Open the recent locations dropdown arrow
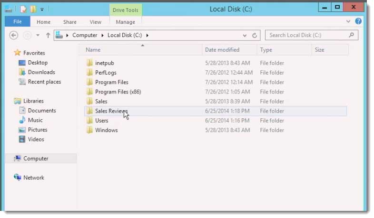374x218 pixels. 38,36
